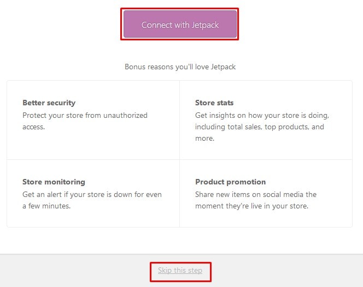Click the word 'Bonus' in the subtitle line

point(135,67)
